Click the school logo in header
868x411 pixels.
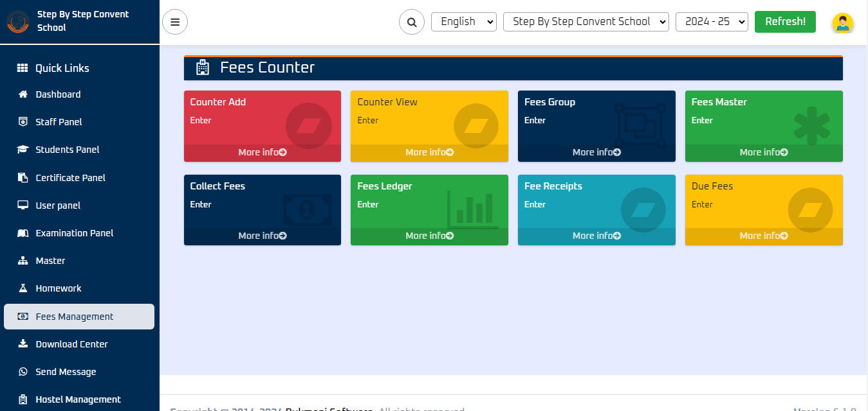point(18,21)
